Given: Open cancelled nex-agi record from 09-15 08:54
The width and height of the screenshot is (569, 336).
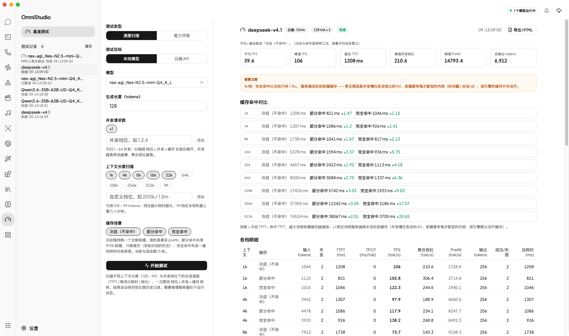Looking at the screenshot, I should pos(58,81).
